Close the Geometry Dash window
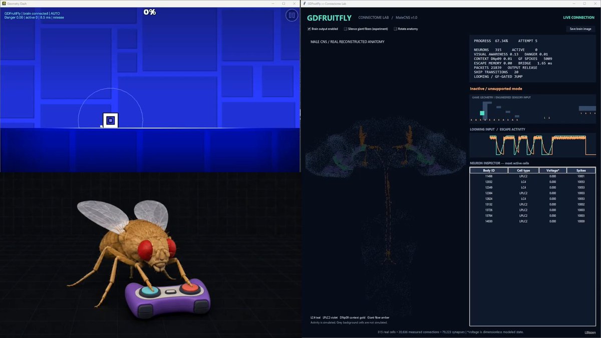The width and height of the screenshot is (601, 338). pyautogui.click(x=294, y=4)
